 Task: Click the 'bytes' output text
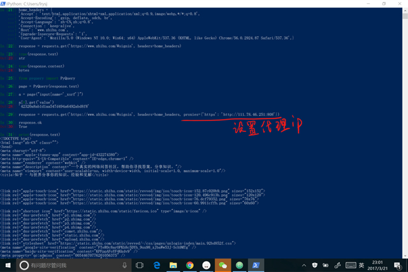click(24, 71)
